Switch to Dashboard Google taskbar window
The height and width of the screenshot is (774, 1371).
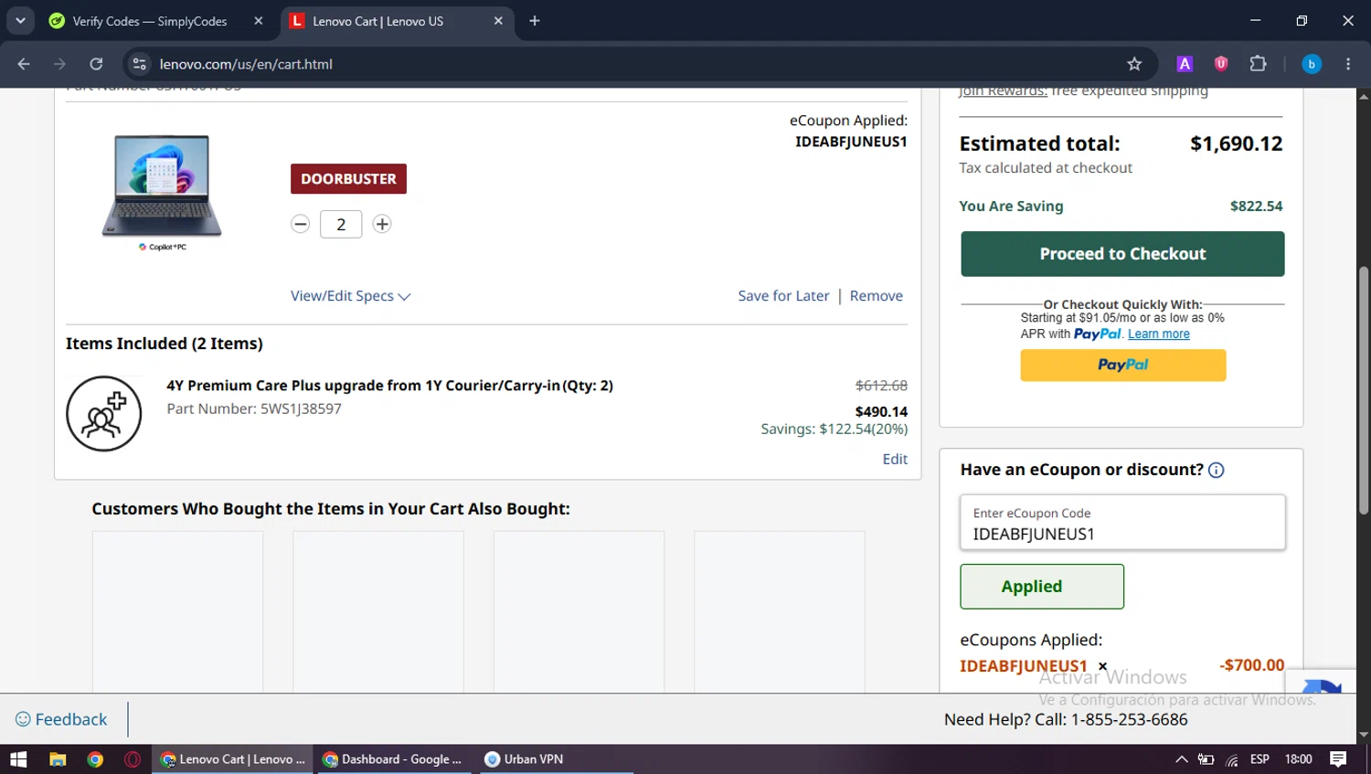coord(393,759)
